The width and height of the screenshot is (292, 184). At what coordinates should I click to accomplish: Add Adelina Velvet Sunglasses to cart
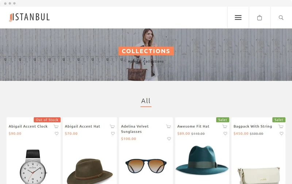(x=169, y=126)
